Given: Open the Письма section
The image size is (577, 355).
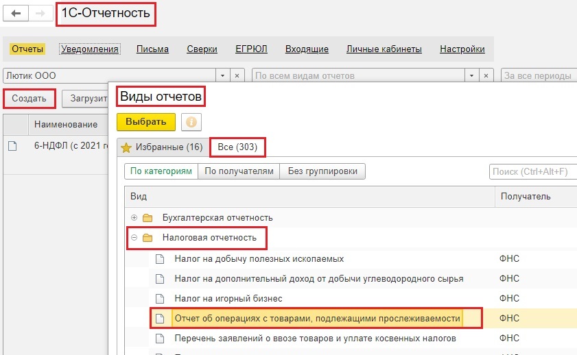Looking at the screenshot, I should tap(152, 49).
